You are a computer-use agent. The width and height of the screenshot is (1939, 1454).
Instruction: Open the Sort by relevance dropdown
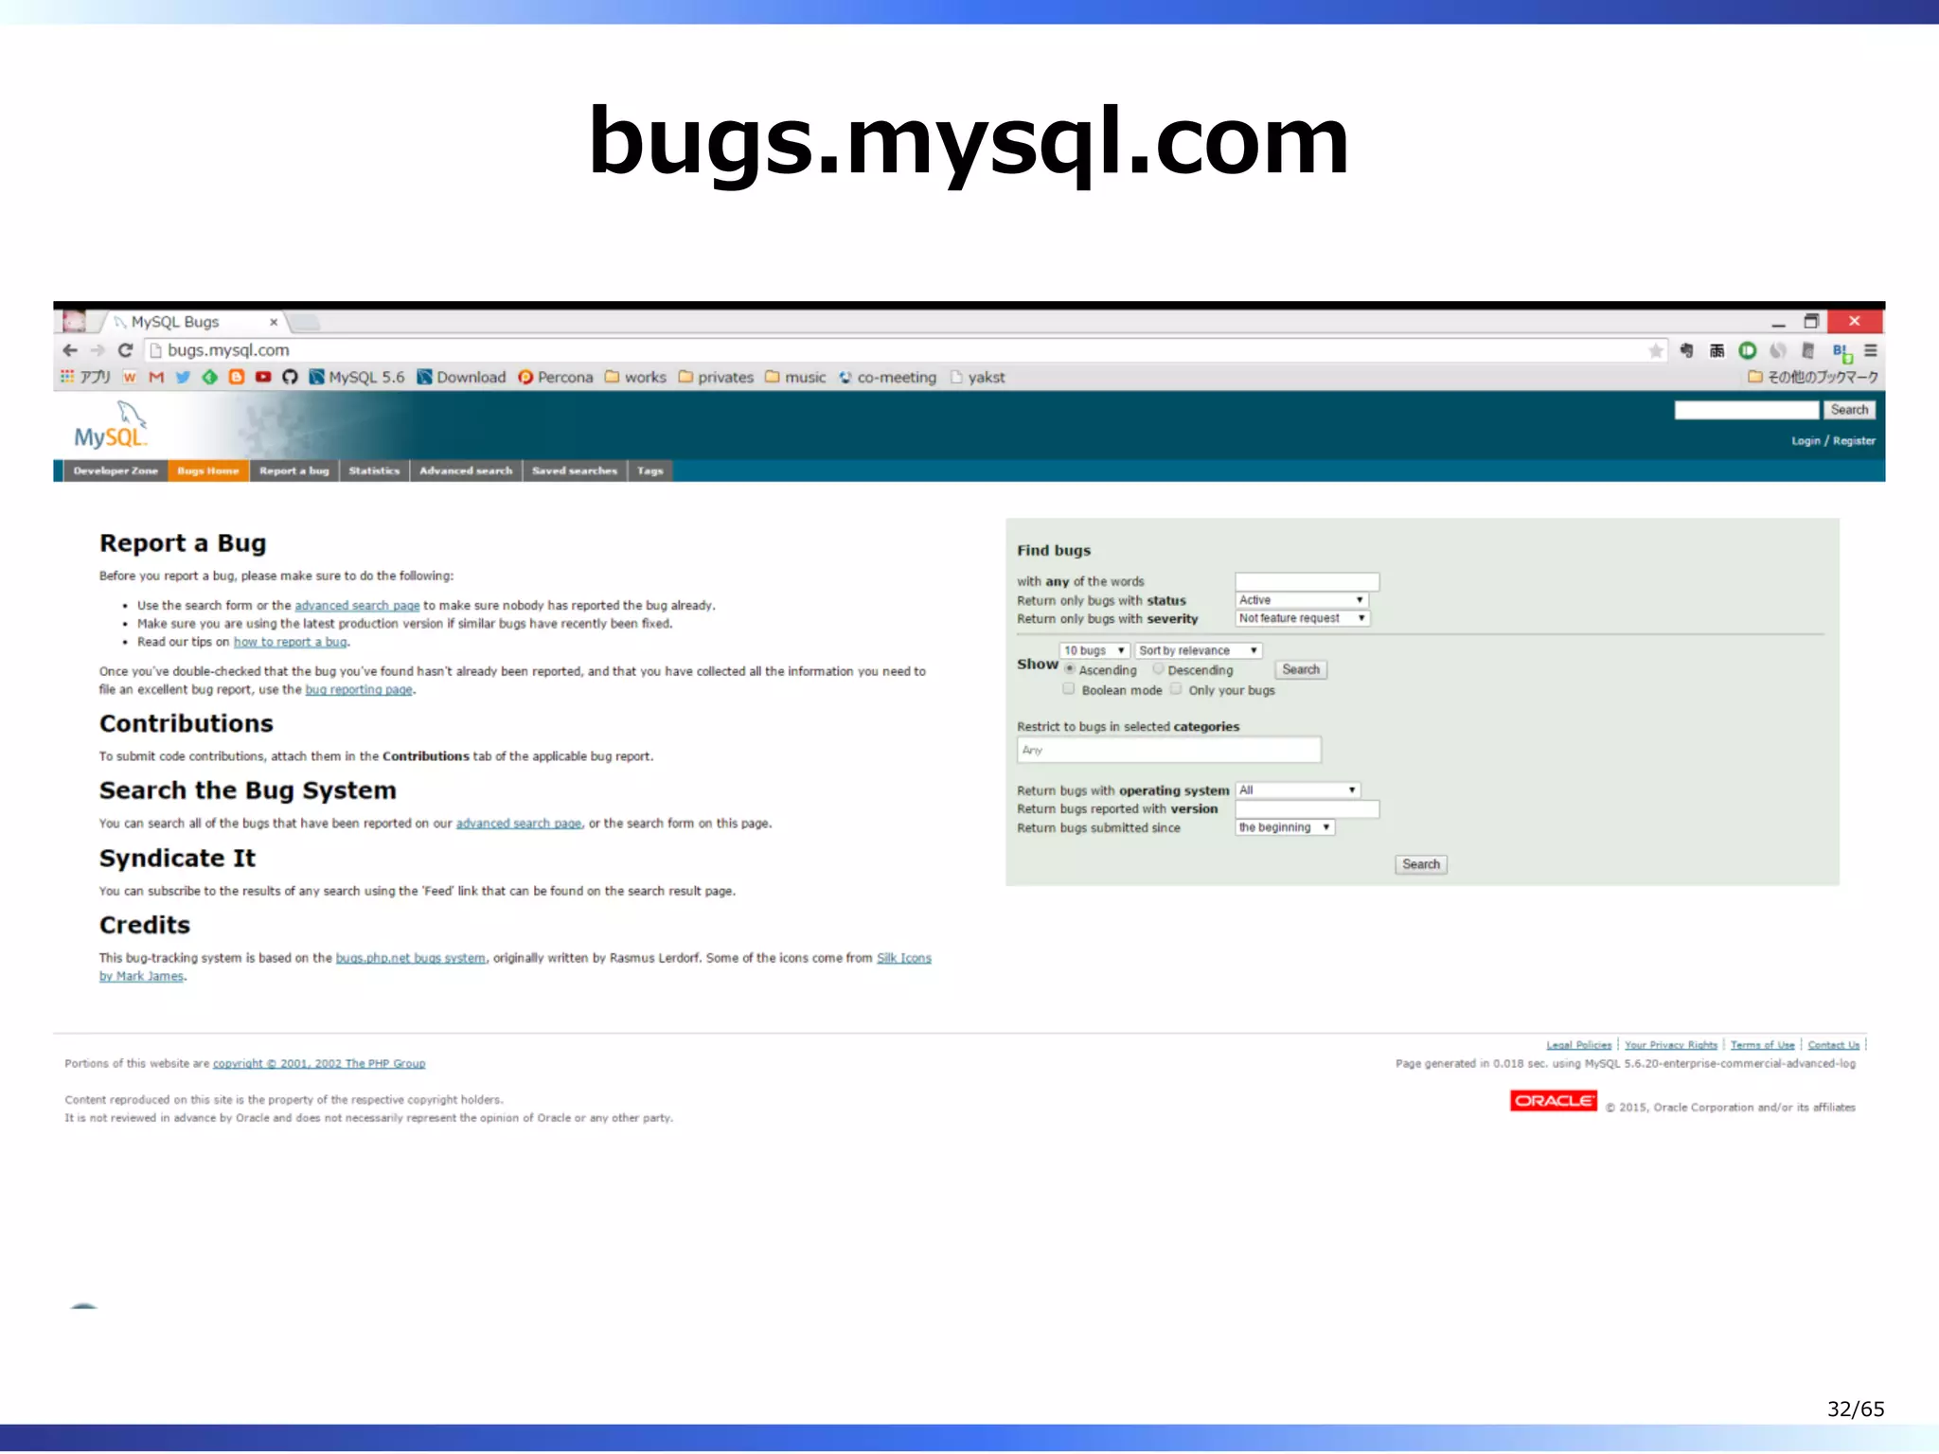pyautogui.click(x=1199, y=650)
